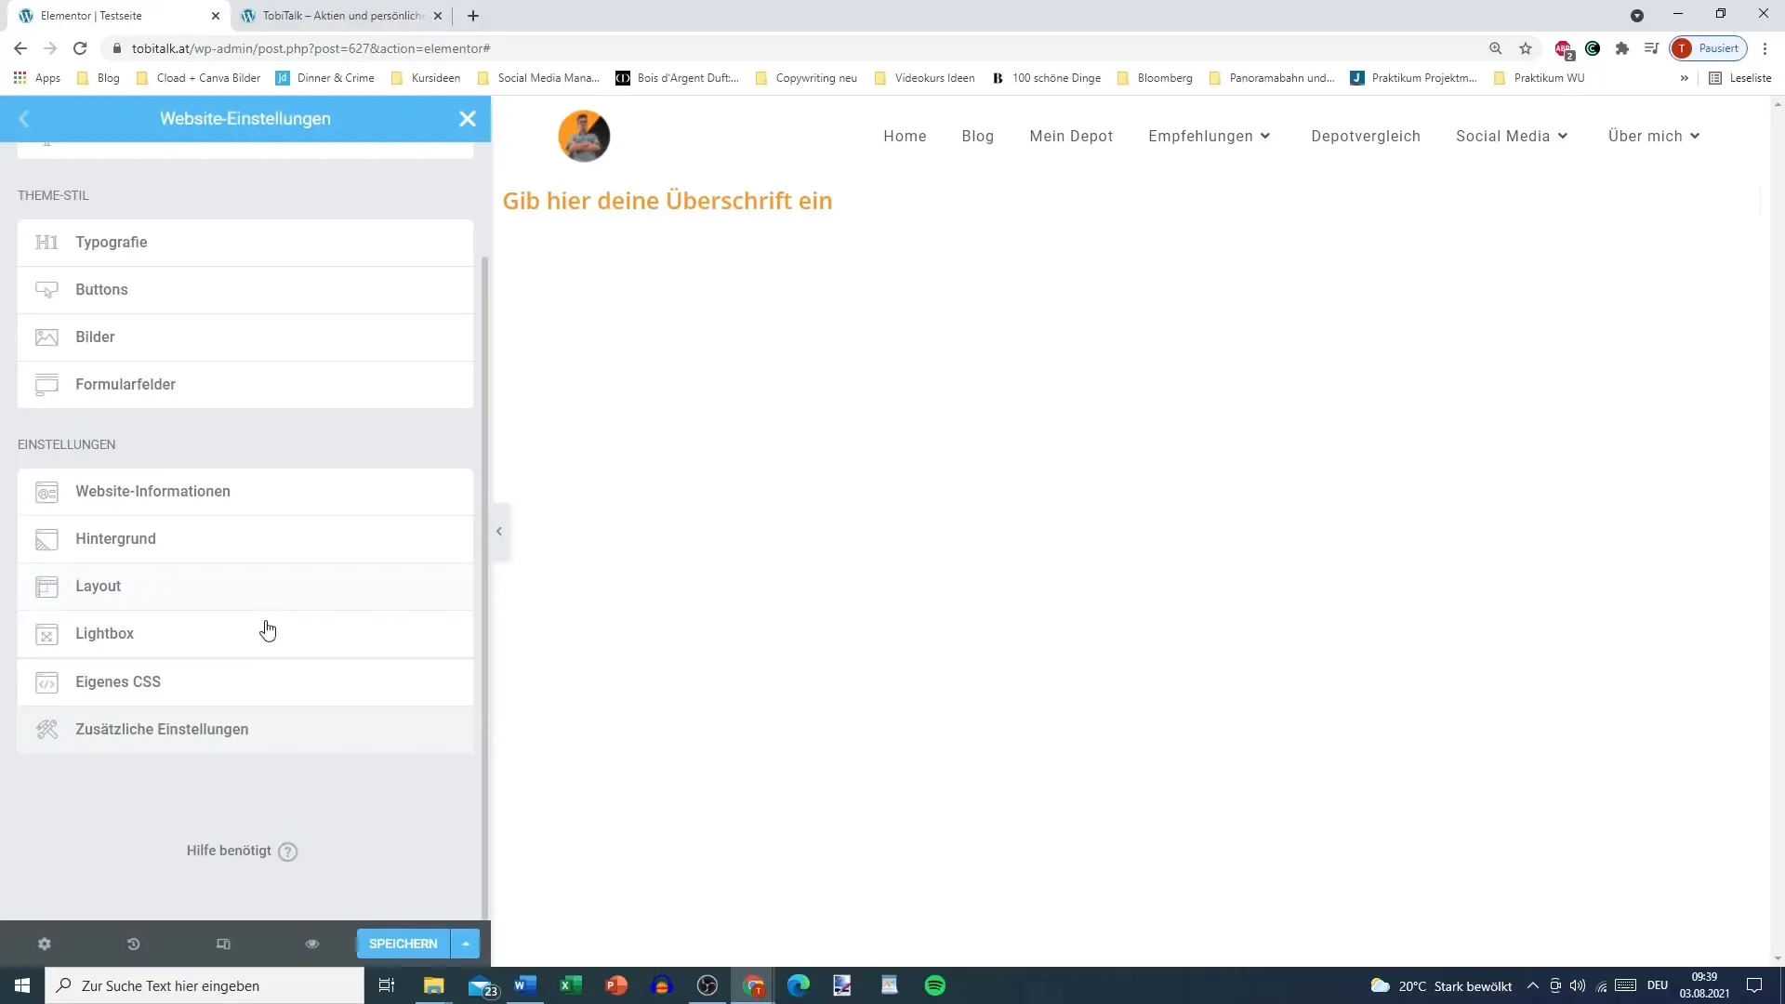The image size is (1785, 1004).
Task: Collapse the Elementor side panel
Action: [x=499, y=532]
